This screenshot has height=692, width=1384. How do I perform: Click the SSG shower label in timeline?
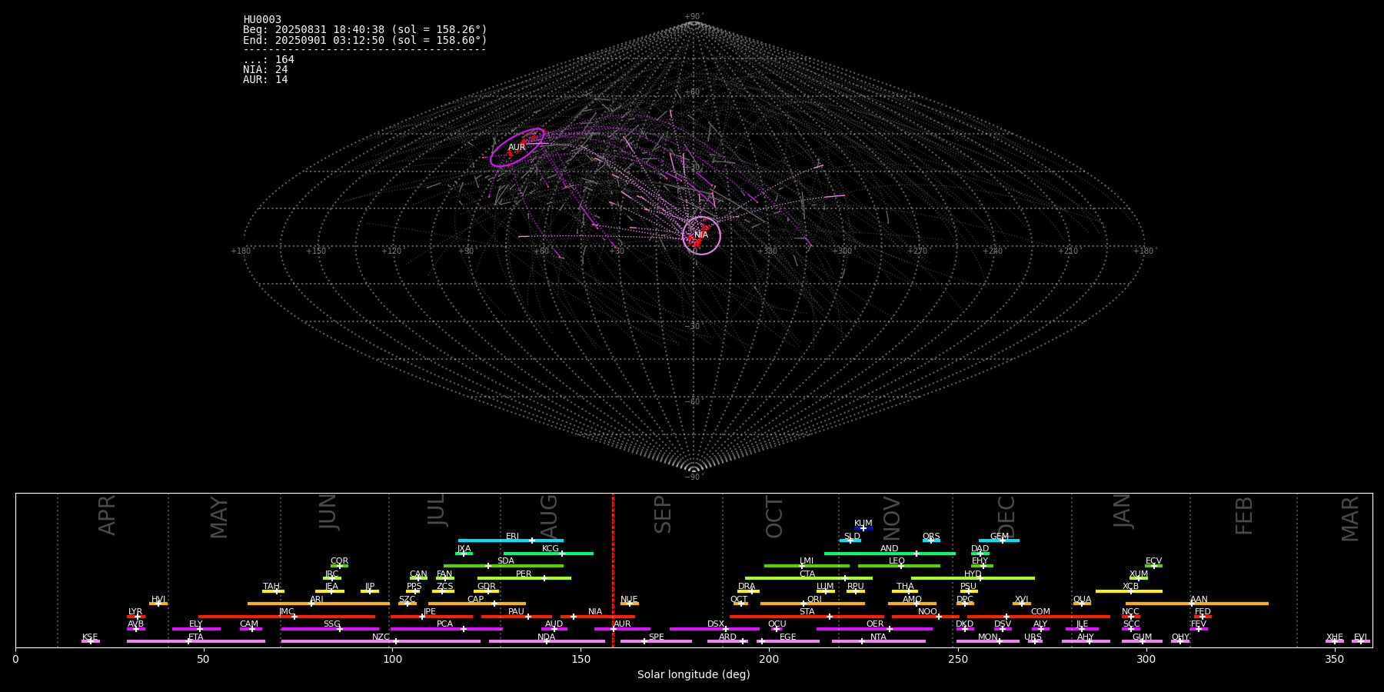point(332,624)
